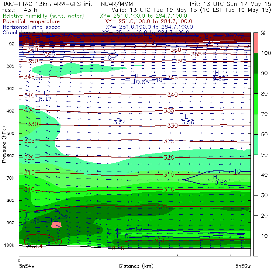
Task: Click the pink saturated humidity patch in the plot
Action: (x=56, y=225)
